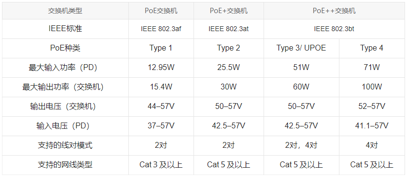
Task: Select the 100W output power cell
Action: click(372, 87)
